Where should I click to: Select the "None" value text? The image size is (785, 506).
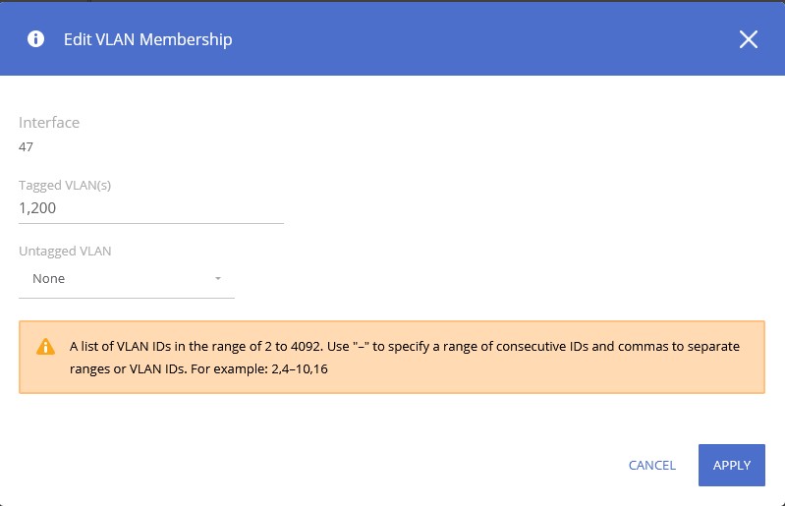point(49,279)
